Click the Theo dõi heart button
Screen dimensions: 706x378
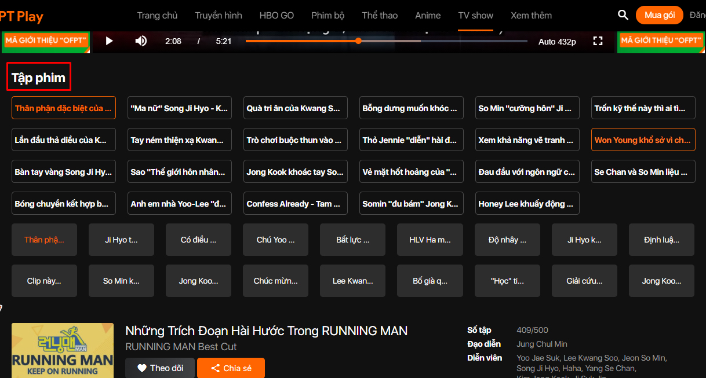pyautogui.click(x=160, y=368)
